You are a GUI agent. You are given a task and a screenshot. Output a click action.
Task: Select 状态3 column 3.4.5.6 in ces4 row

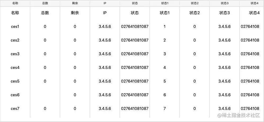[x=225, y=68]
